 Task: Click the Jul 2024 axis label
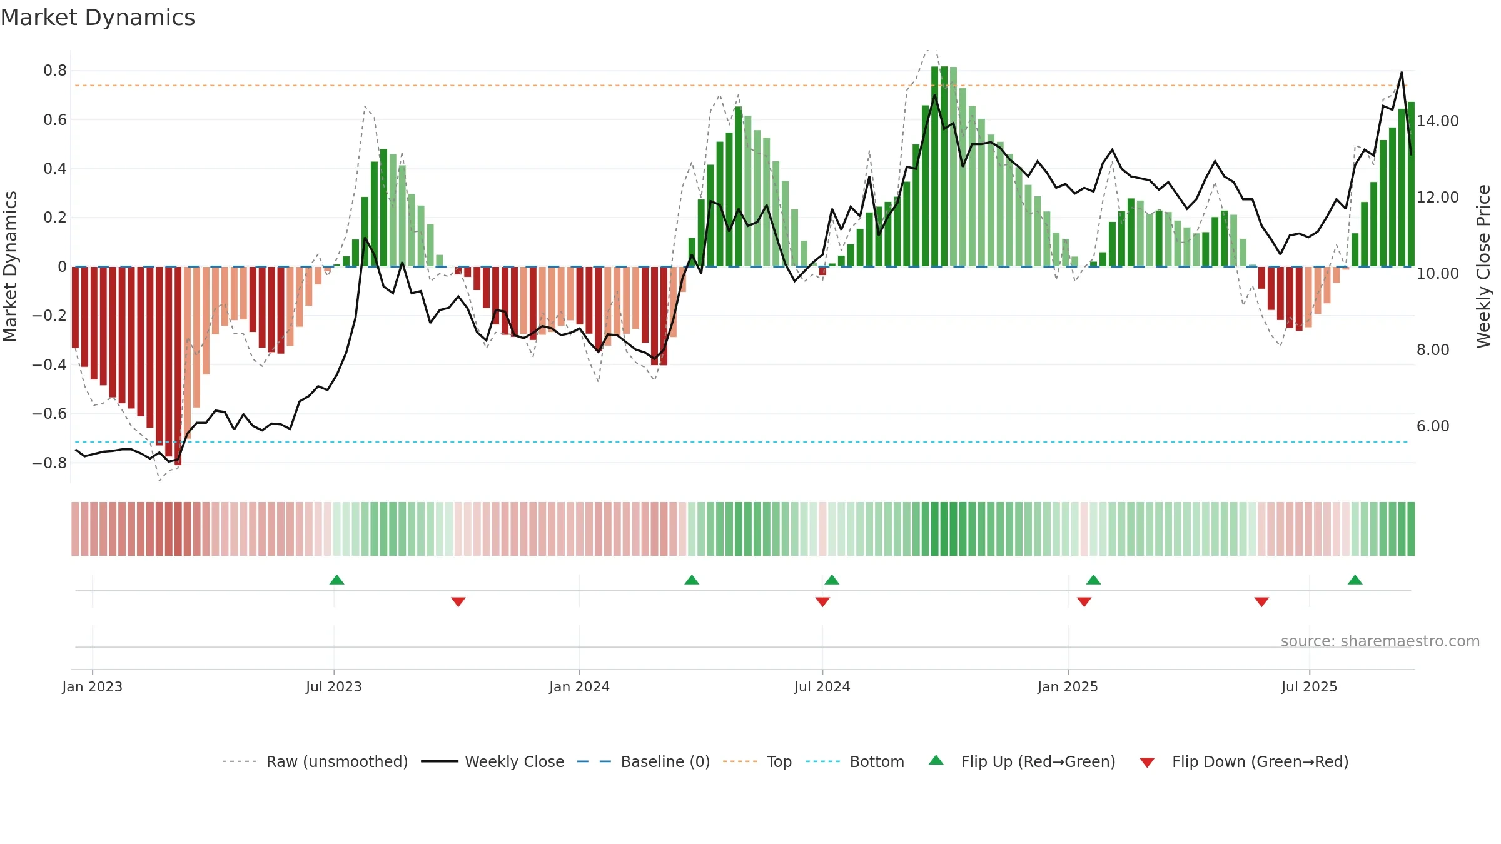click(x=822, y=686)
